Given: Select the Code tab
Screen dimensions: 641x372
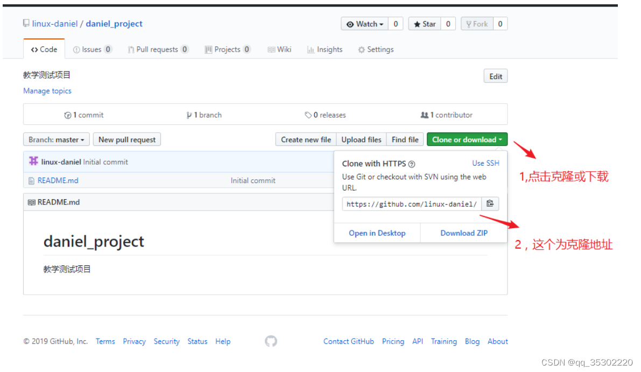Looking at the screenshot, I should pos(44,50).
